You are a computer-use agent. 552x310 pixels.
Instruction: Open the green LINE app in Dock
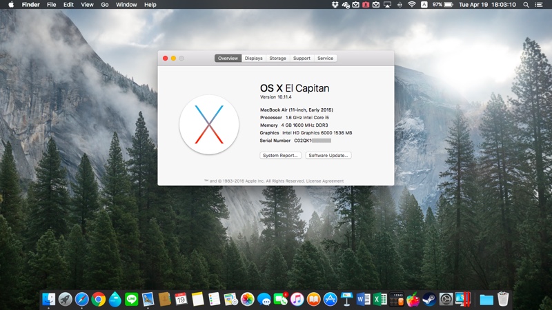[x=131, y=300]
